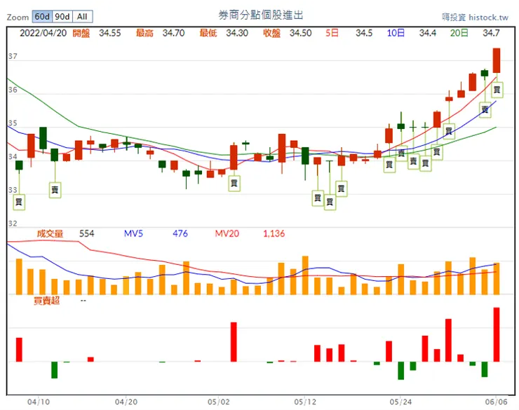The height and width of the screenshot is (410, 519).
Task: Show All data zoom range
Action: 82,16
